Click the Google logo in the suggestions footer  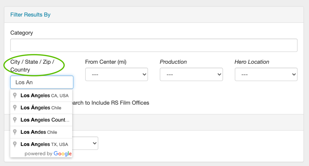pyautogui.click(x=62, y=153)
